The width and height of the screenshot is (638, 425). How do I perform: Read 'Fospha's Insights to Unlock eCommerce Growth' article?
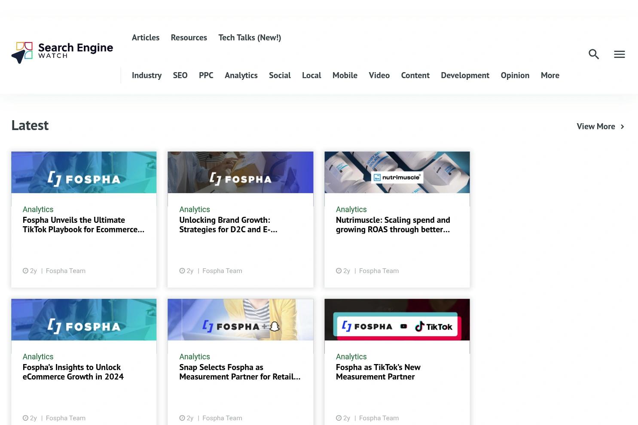[73, 372]
